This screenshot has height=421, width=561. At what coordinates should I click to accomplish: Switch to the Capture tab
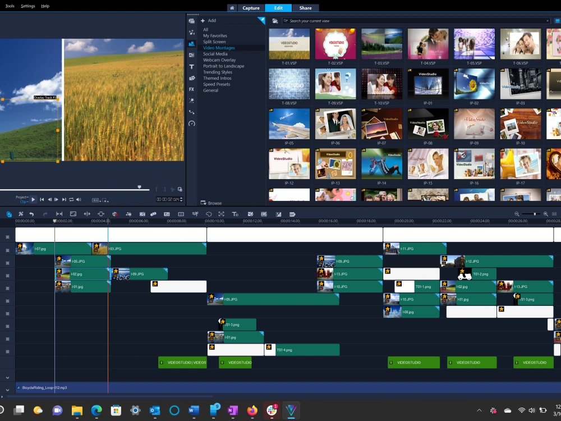(x=251, y=8)
